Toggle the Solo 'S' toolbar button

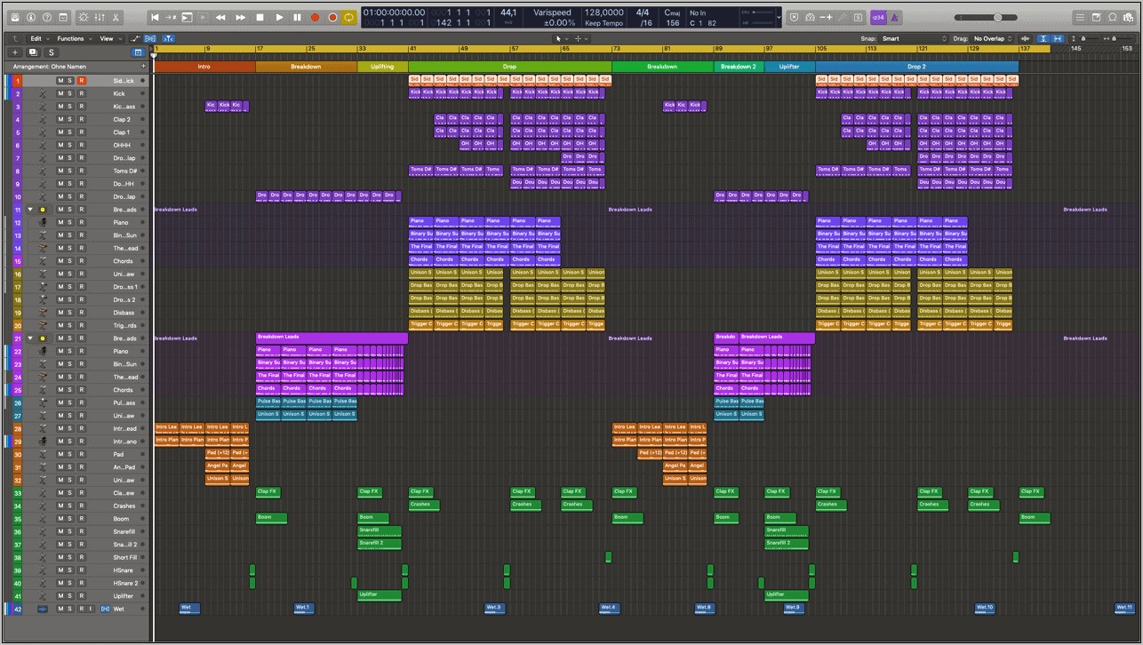858,17
